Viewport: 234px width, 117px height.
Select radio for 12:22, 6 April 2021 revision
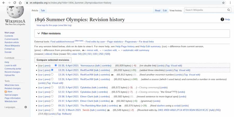52,92
